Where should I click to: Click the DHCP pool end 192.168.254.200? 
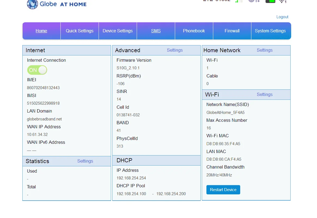click(171, 194)
